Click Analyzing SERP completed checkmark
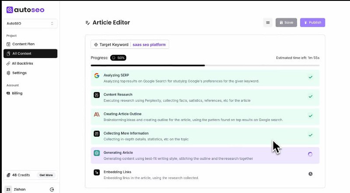 pos(311,77)
